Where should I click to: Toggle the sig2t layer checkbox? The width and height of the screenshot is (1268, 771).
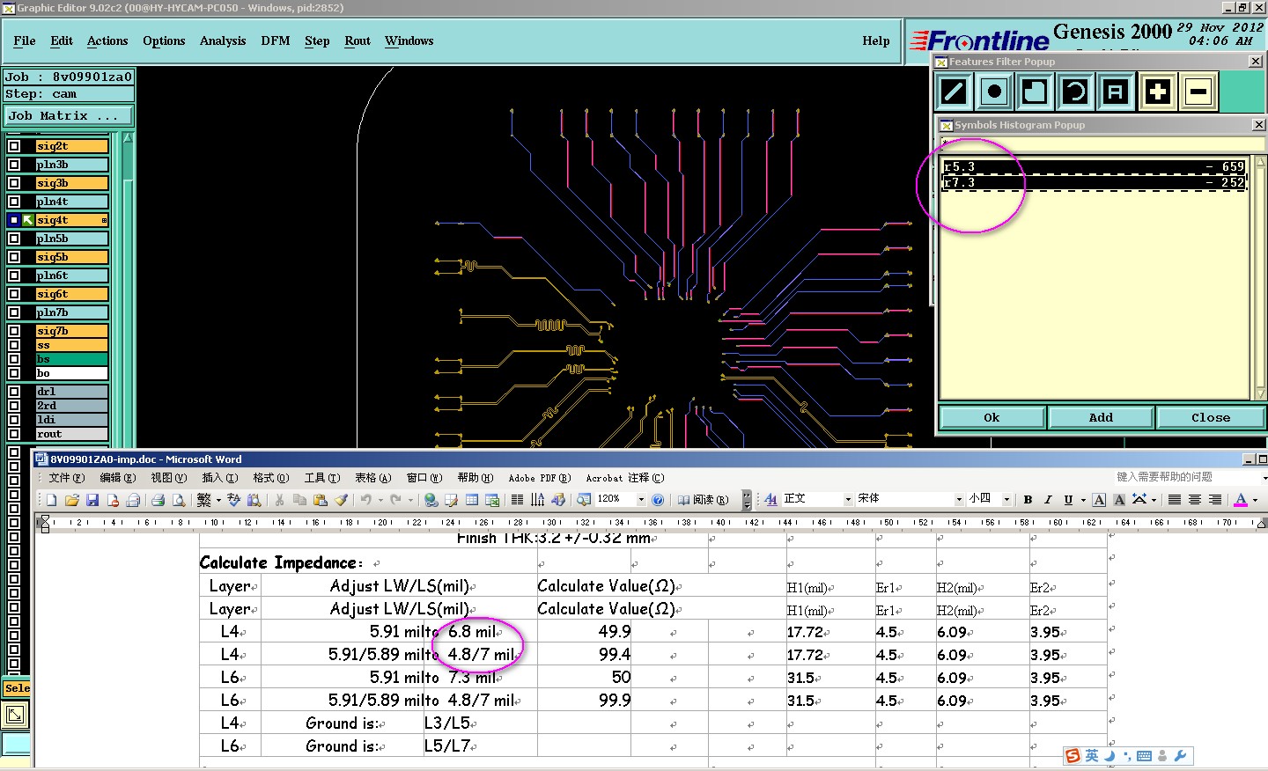(14, 146)
